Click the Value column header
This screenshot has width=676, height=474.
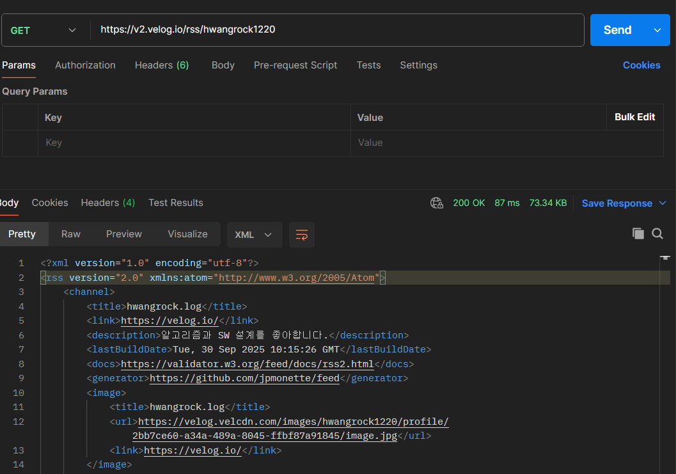370,117
